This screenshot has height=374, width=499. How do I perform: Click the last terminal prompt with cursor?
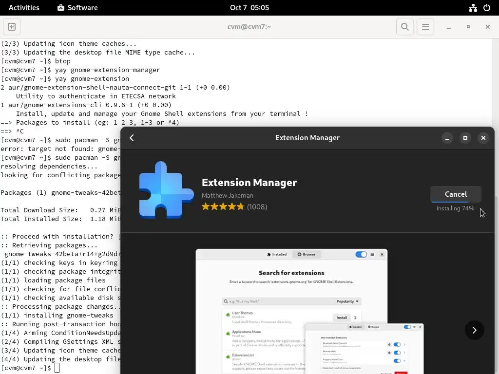point(30,368)
